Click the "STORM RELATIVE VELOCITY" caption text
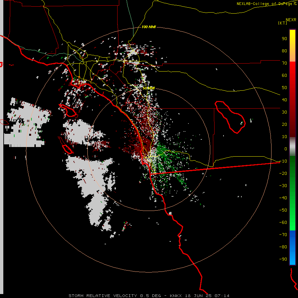This screenshot has height=298, width=298. tap(103, 296)
